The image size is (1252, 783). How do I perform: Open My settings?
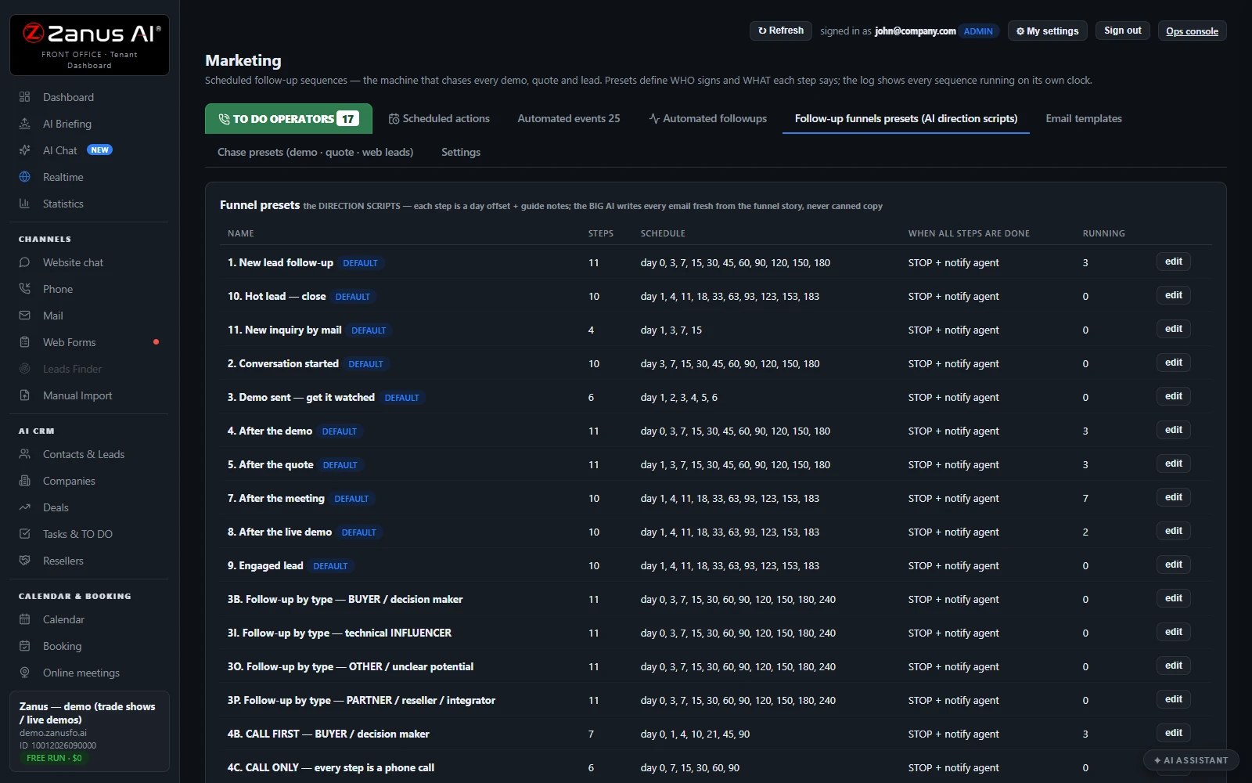click(x=1047, y=31)
